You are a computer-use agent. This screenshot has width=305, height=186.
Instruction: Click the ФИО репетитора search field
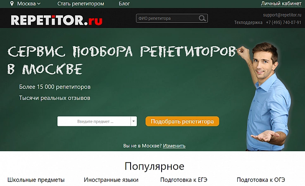167,18
